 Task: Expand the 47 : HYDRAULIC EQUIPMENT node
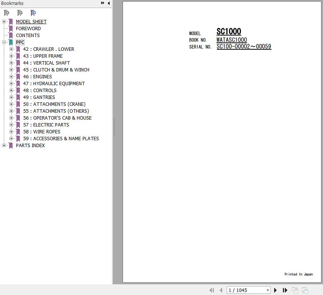point(11,83)
